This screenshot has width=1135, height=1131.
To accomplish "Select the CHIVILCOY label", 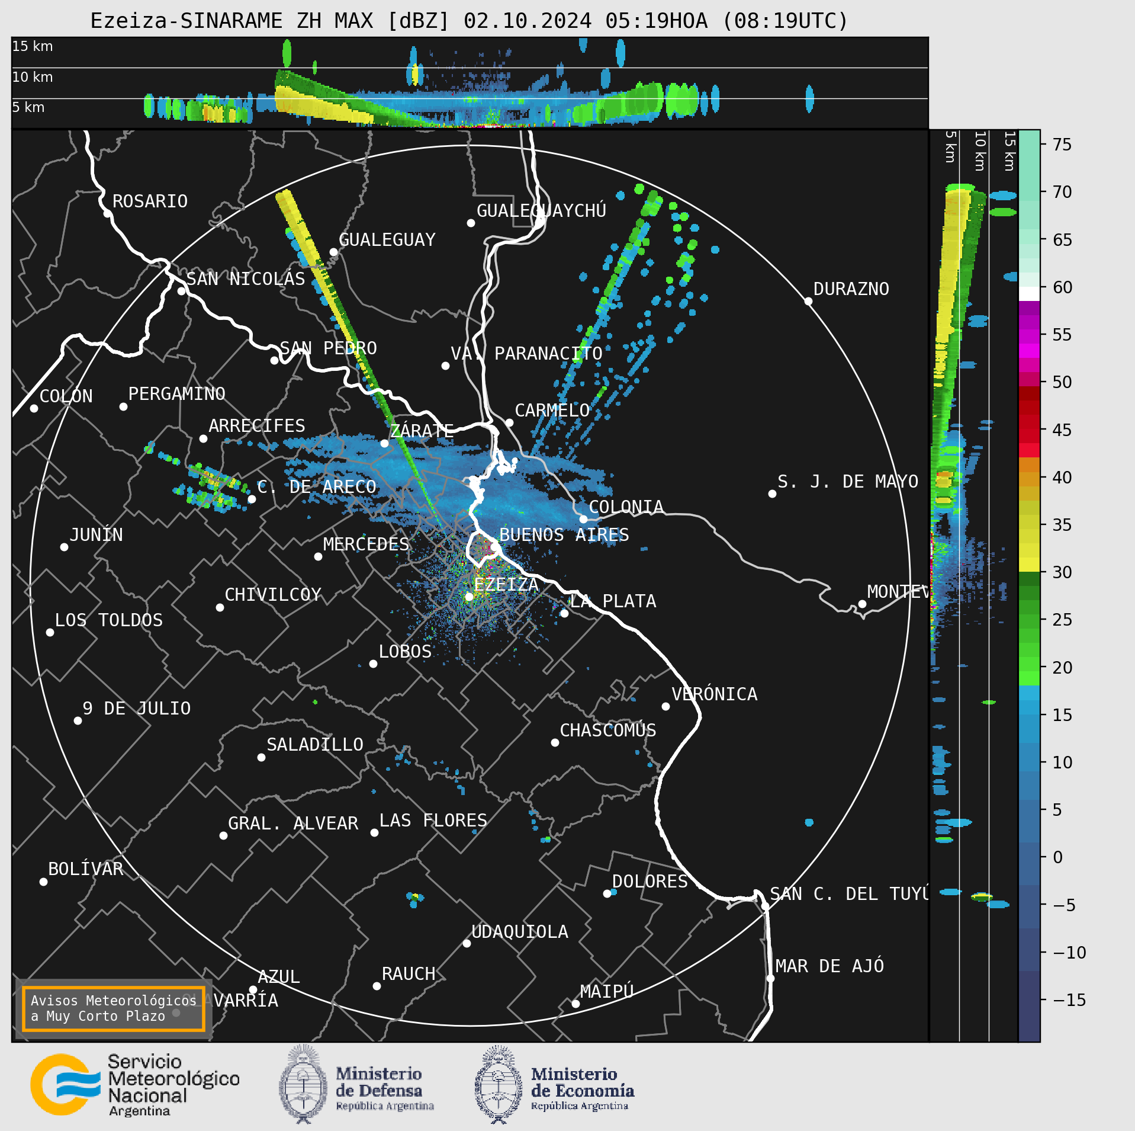I will click(273, 595).
